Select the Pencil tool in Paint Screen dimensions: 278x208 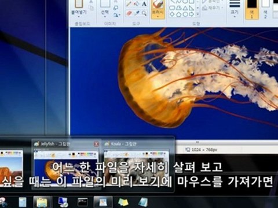pos(129,4)
